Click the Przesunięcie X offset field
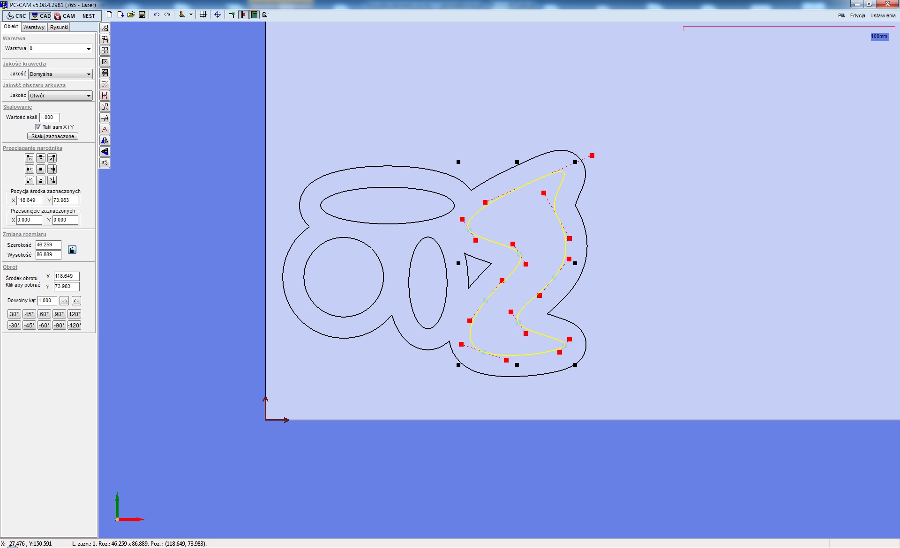 click(29, 220)
